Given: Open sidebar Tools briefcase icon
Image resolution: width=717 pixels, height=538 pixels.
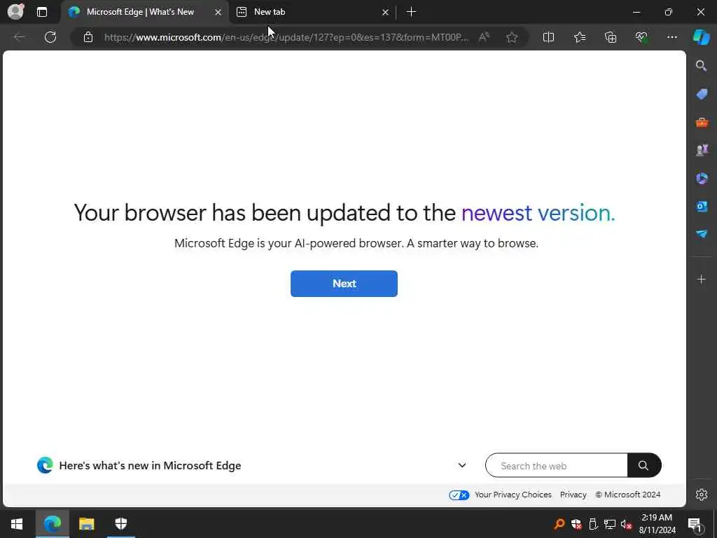Looking at the screenshot, I should [x=702, y=122].
